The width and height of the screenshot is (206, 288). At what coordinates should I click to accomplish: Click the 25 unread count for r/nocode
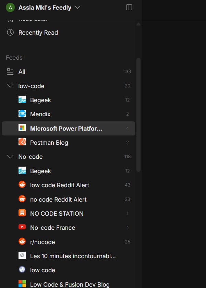pyautogui.click(x=128, y=242)
